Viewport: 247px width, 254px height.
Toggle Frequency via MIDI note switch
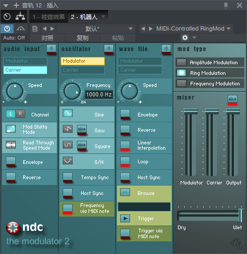click(x=67, y=209)
